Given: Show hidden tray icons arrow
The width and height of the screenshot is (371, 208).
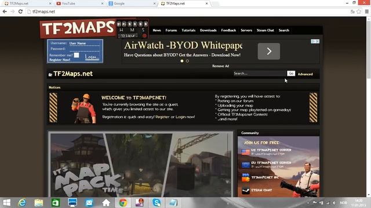Looking at the screenshot, I should [308, 203].
